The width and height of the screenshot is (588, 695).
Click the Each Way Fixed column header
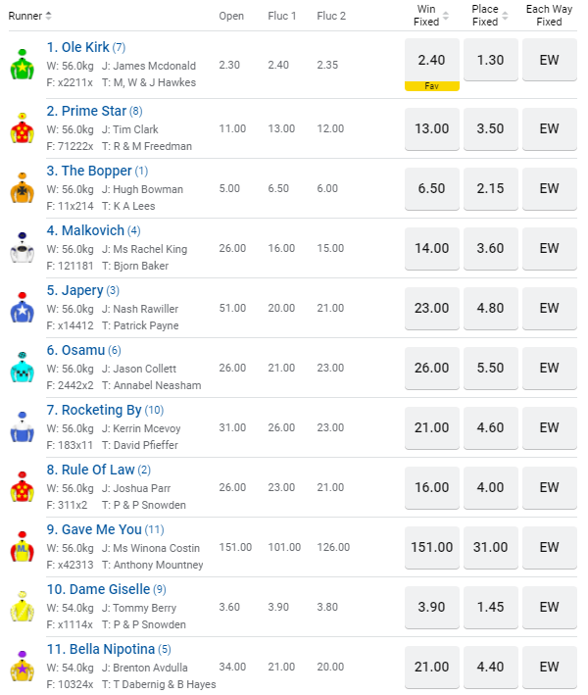[x=549, y=16]
